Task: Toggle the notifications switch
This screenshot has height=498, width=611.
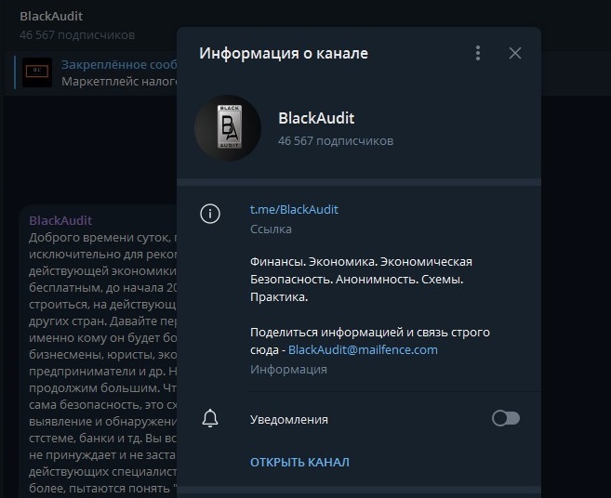Action: pyautogui.click(x=506, y=419)
